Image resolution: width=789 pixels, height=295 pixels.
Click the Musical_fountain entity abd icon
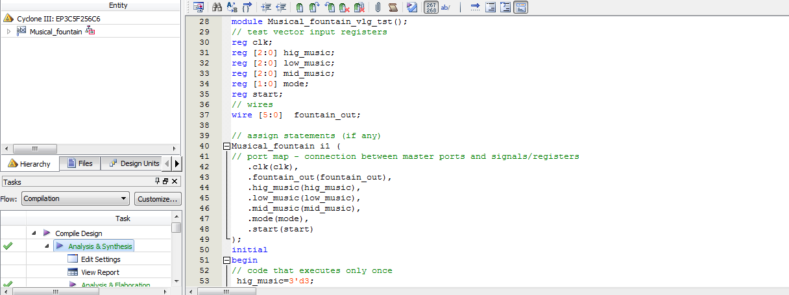tap(21, 31)
